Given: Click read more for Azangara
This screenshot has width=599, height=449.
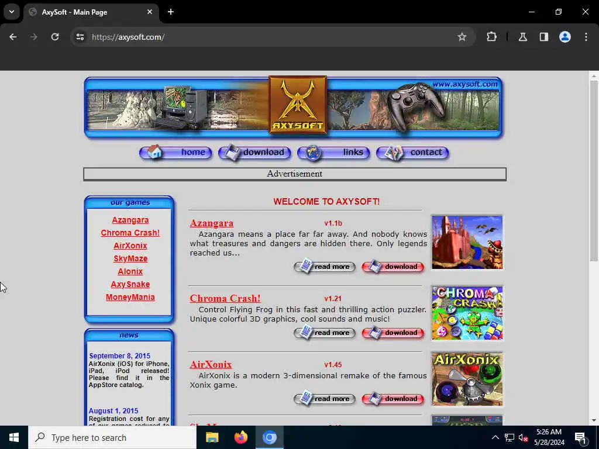Looking at the screenshot, I should [325, 267].
